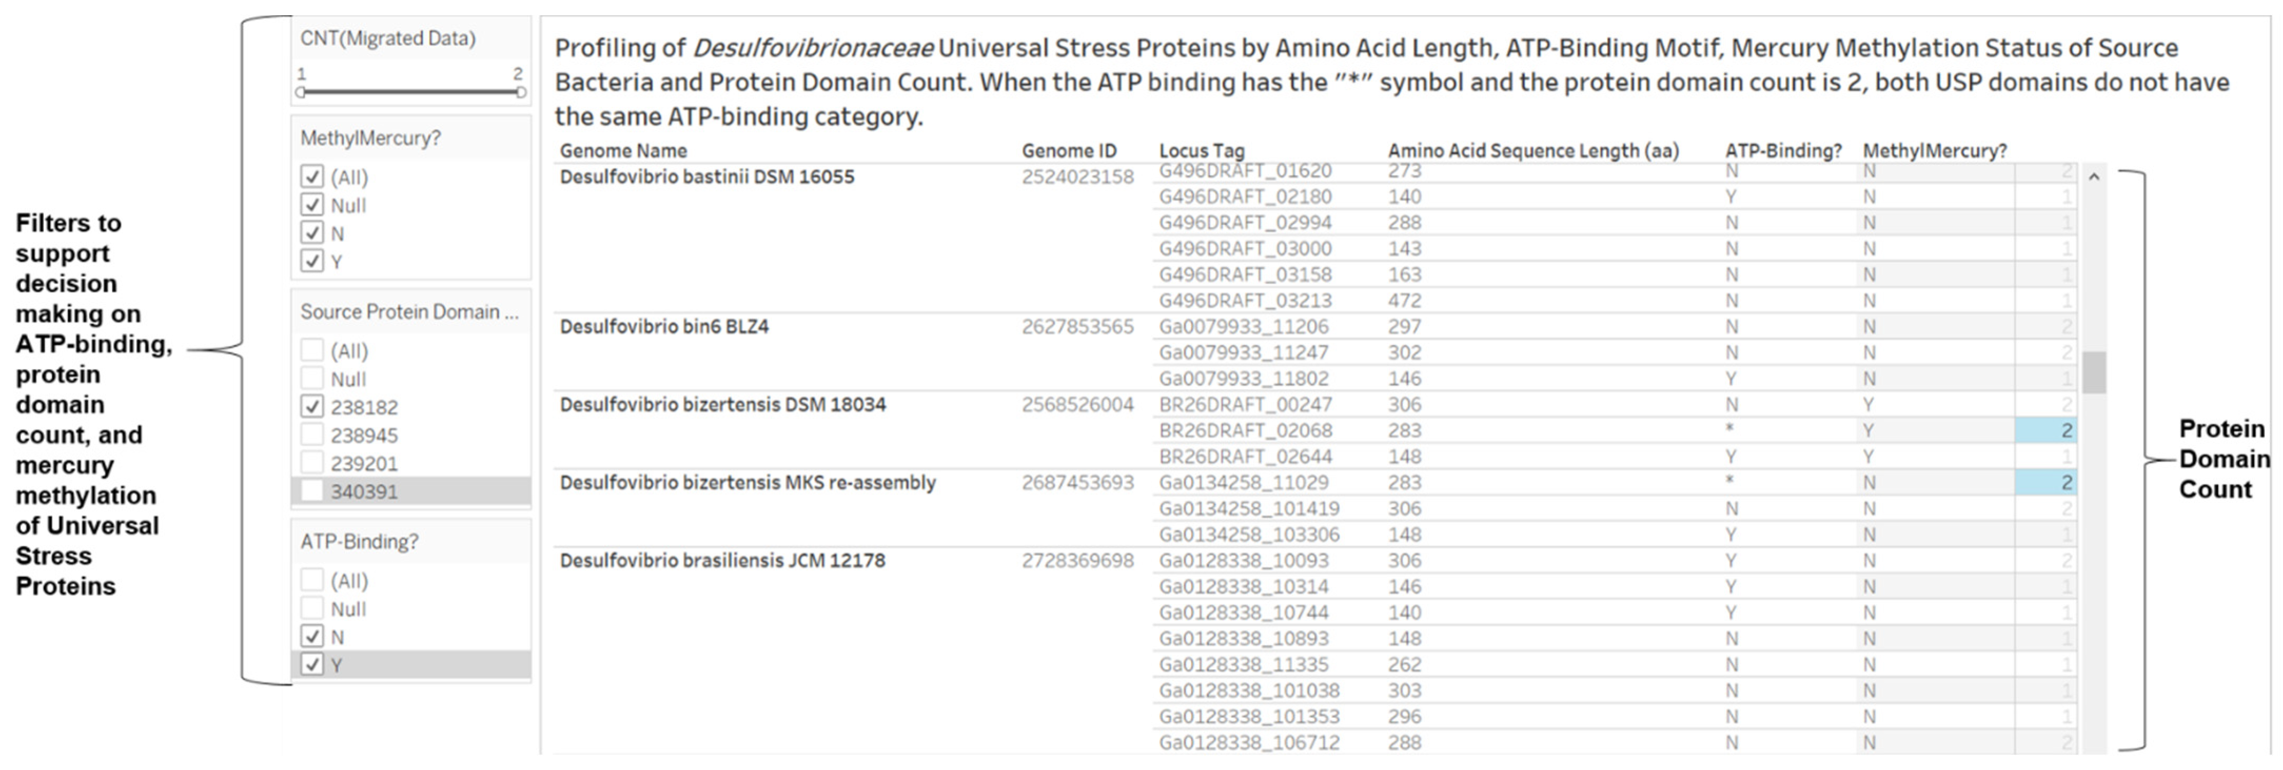The image size is (2283, 770).
Task: Select the highlighted domain count for BR26DRAFT_02068
Action: (2045, 431)
